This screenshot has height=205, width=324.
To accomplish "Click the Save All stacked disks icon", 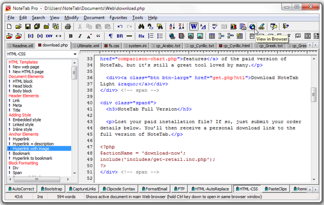I will tap(37, 27).
